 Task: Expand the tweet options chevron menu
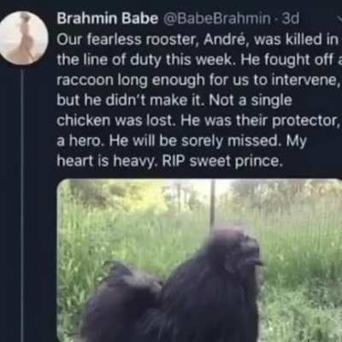point(339,19)
